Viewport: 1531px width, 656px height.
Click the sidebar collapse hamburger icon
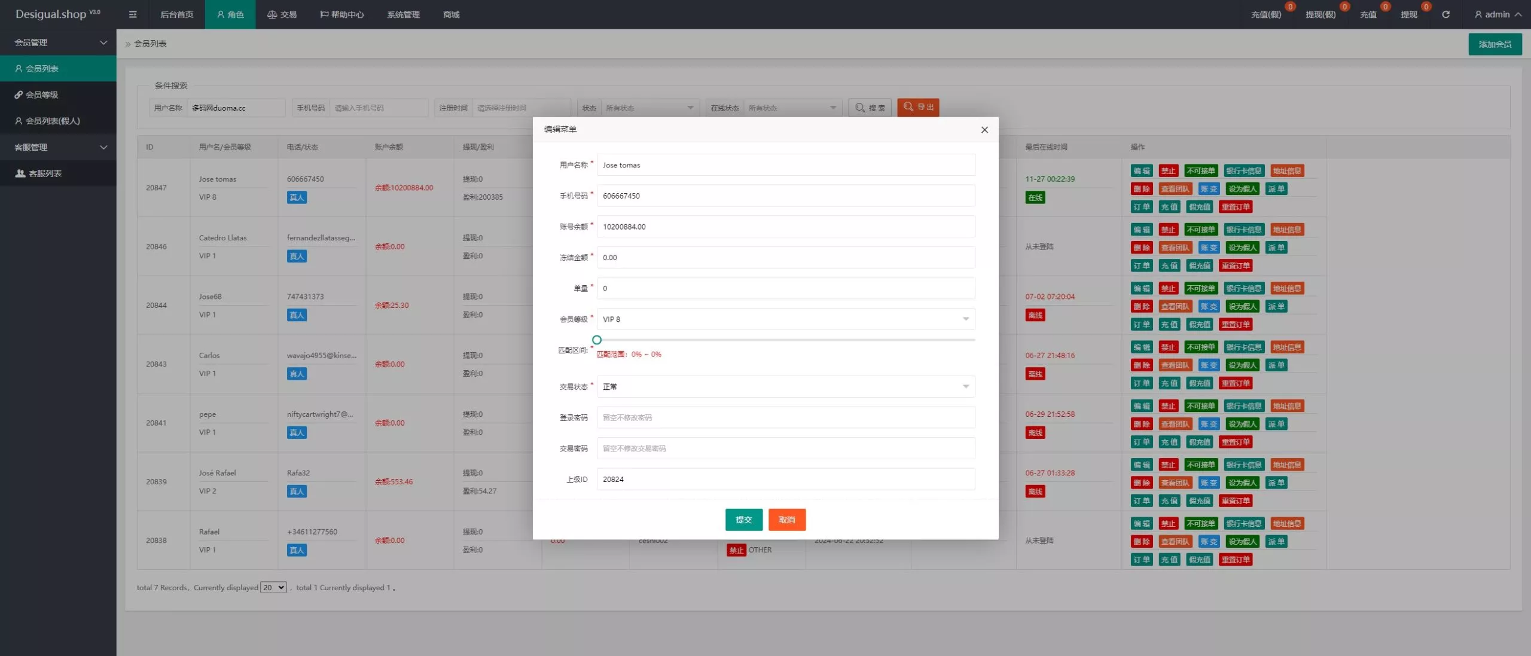(x=133, y=14)
